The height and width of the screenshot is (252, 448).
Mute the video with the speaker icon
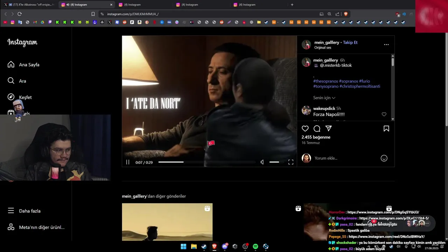(x=262, y=162)
